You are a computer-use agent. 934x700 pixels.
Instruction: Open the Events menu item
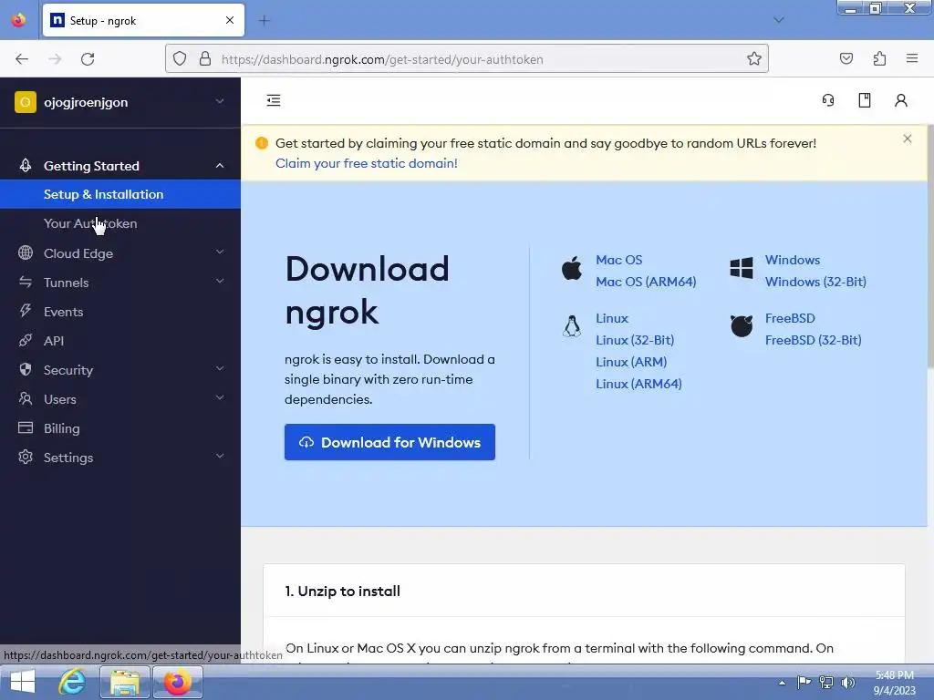click(120, 312)
